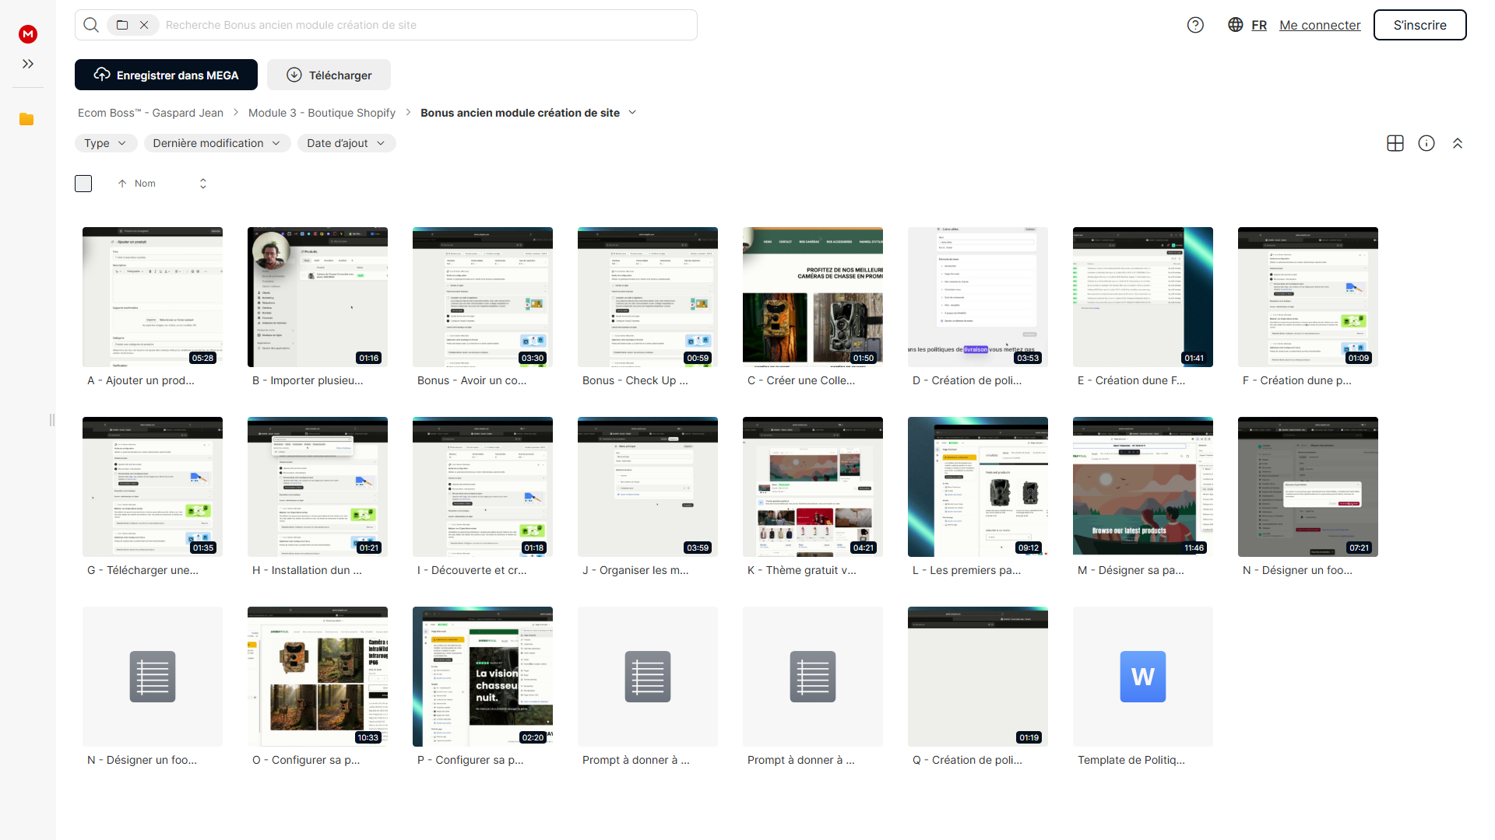Screen dimensions: 1495x840
Task: Click the S'inscrire button
Action: [1419, 25]
